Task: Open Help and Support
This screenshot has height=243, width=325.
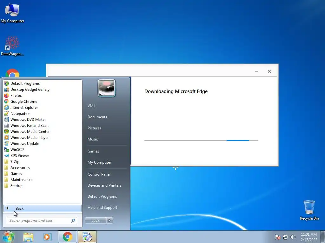Action: tap(102, 208)
